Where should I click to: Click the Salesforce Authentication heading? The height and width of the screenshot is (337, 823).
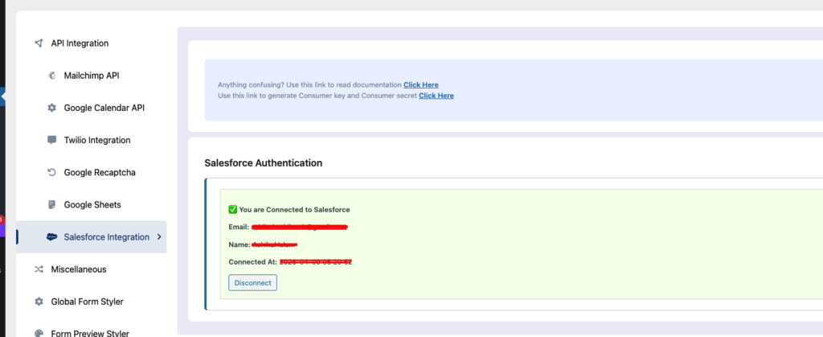[x=264, y=163]
